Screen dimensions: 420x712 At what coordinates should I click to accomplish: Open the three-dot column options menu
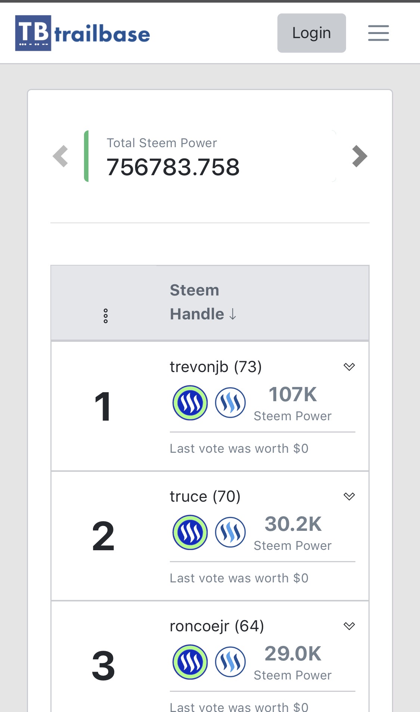click(x=106, y=316)
